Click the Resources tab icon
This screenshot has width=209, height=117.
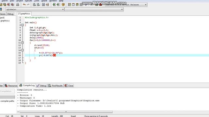point(6,85)
